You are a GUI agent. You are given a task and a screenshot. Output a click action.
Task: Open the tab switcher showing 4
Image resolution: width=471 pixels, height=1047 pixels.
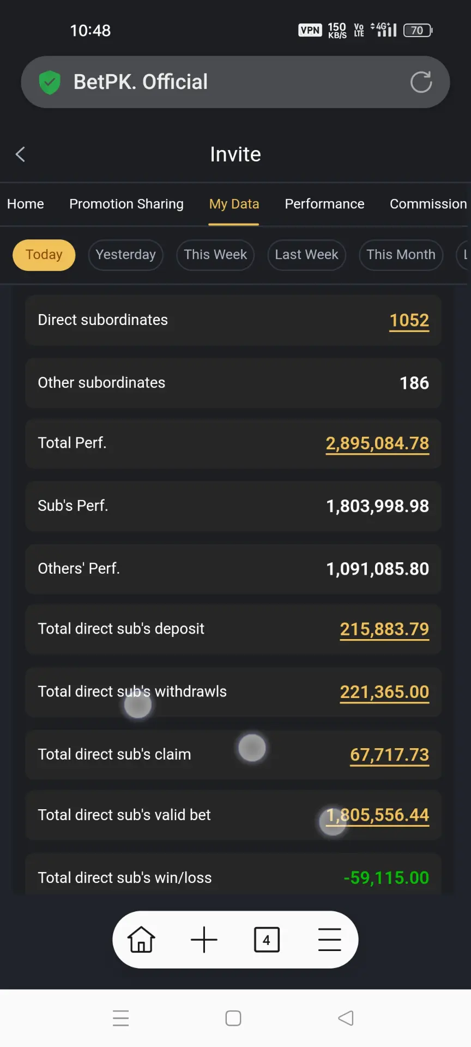(x=267, y=940)
